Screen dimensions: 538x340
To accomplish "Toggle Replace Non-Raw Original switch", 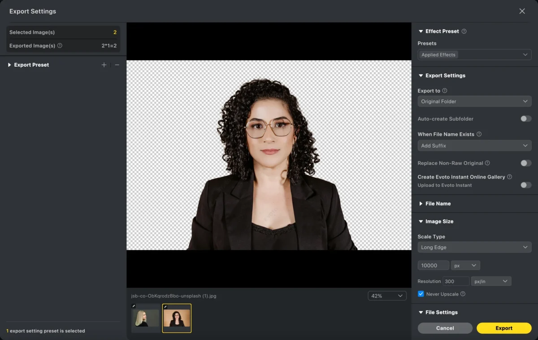I will tap(525, 163).
